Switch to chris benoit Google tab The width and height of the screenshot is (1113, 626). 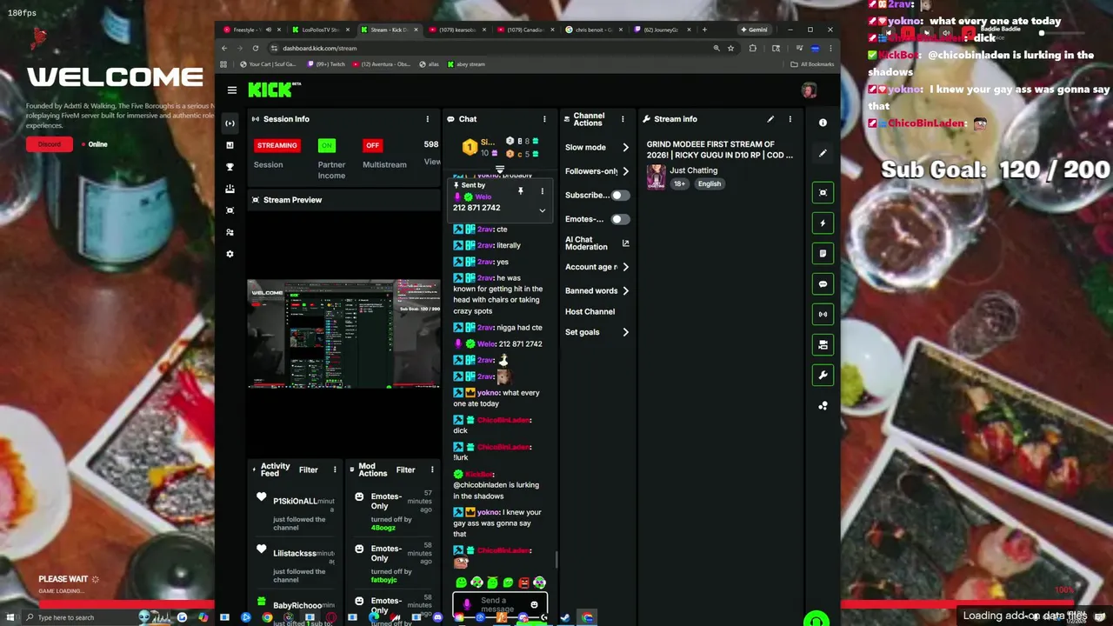pyautogui.click(x=594, y=30)
